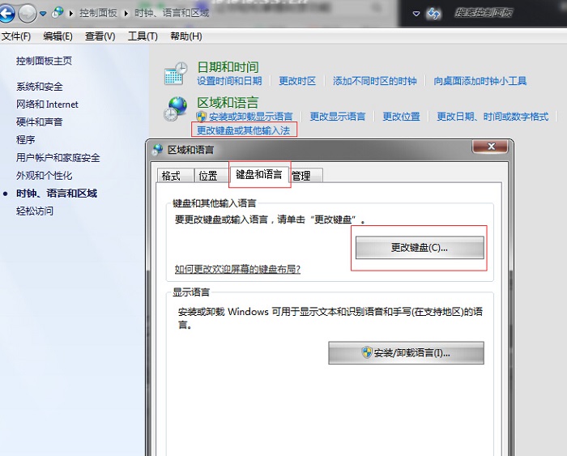
Task: Click 向桌面添加时钟小工具 link
Action: click(480, 81)
